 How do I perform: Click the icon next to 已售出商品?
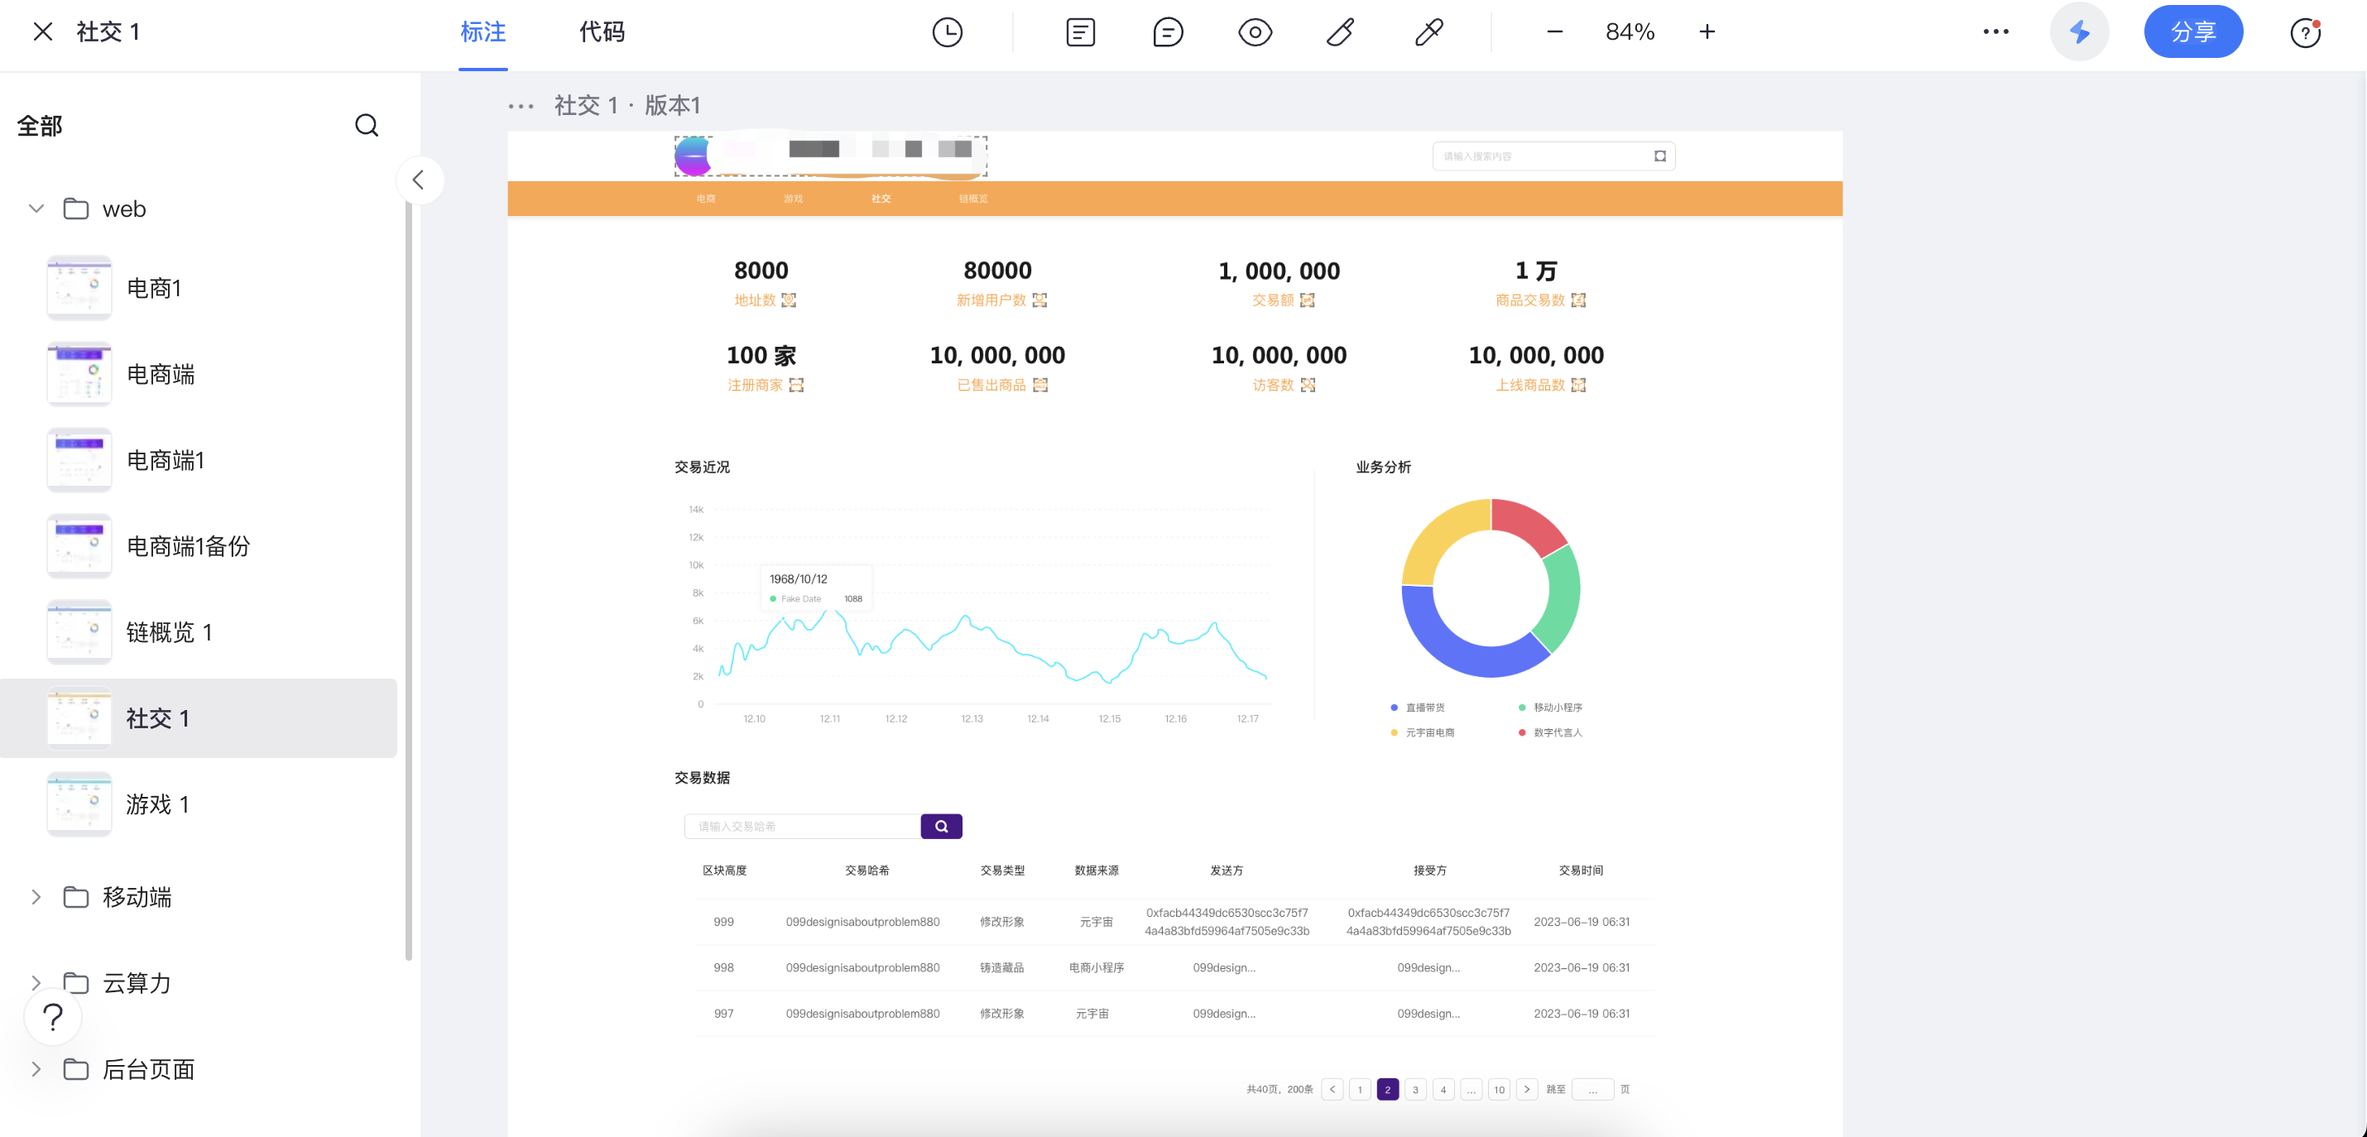[1039, 385]
